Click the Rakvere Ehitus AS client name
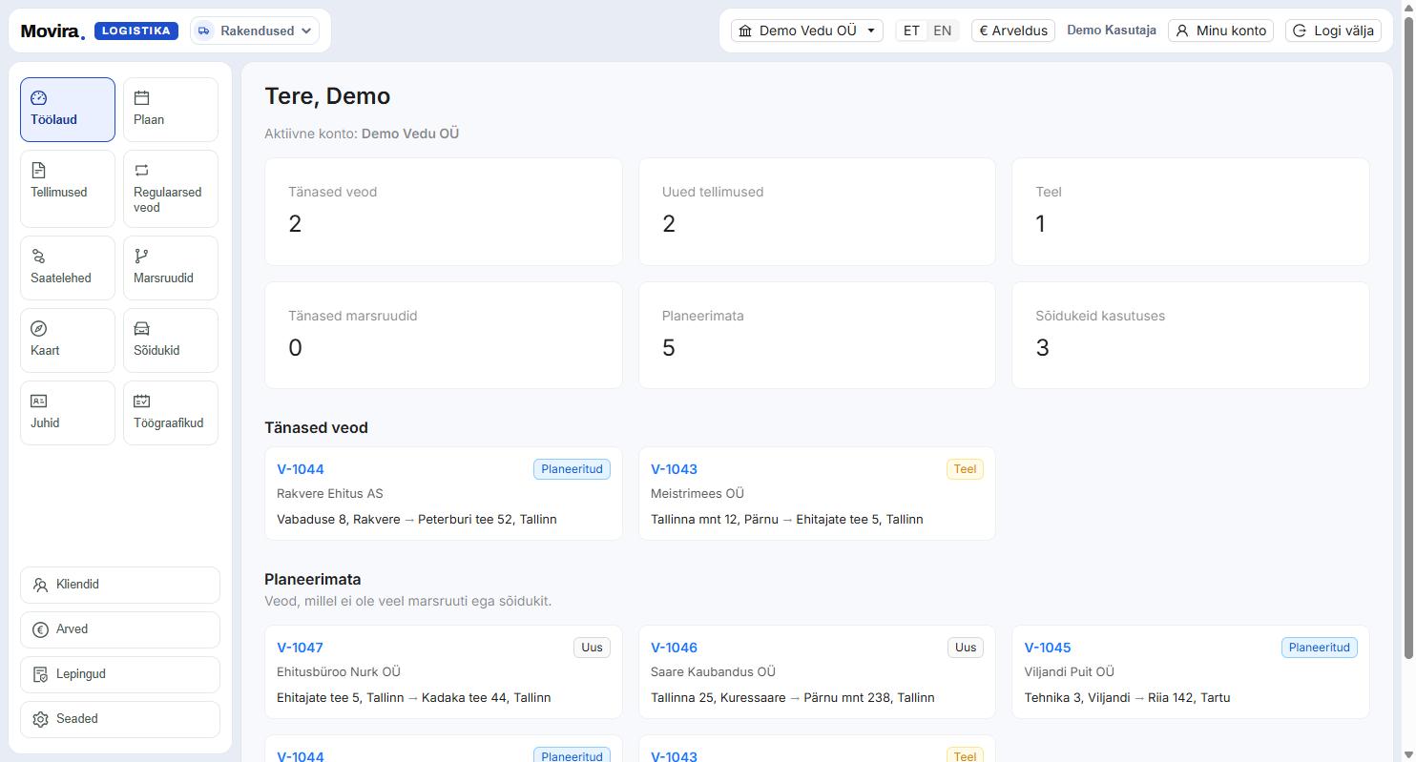 (330, 494)
